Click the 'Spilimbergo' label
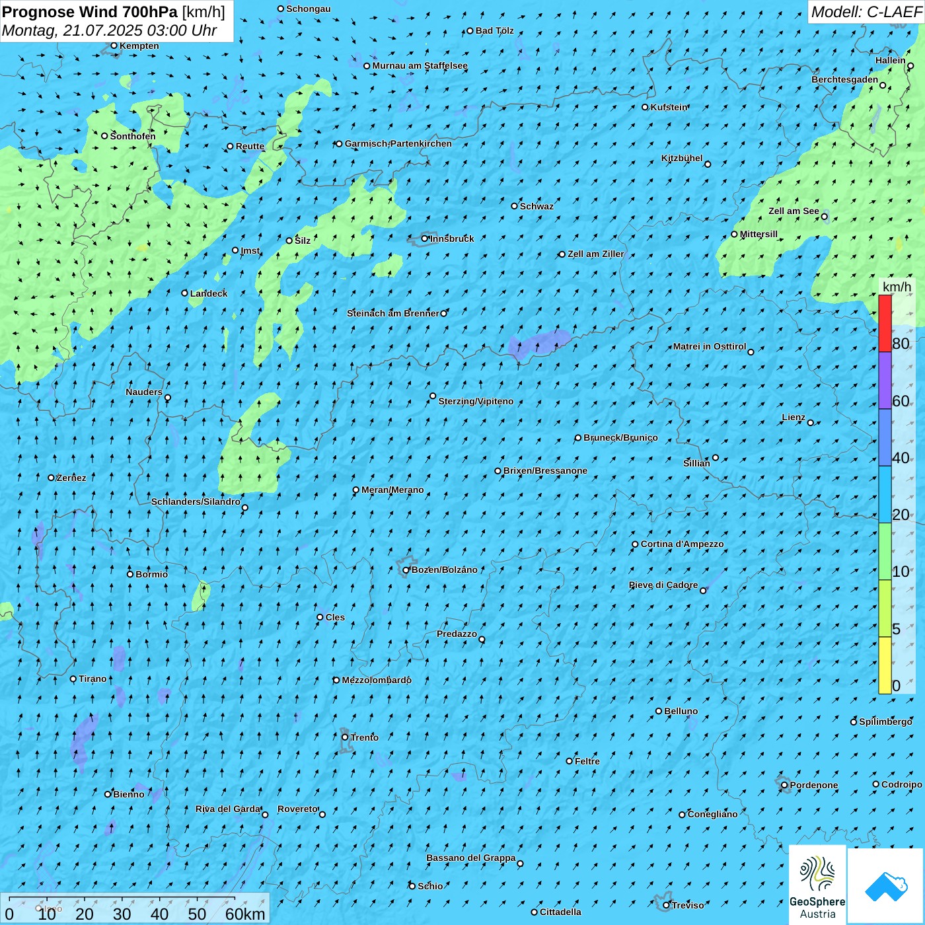Viewport: 925px width, 925px height. [885, 721]
